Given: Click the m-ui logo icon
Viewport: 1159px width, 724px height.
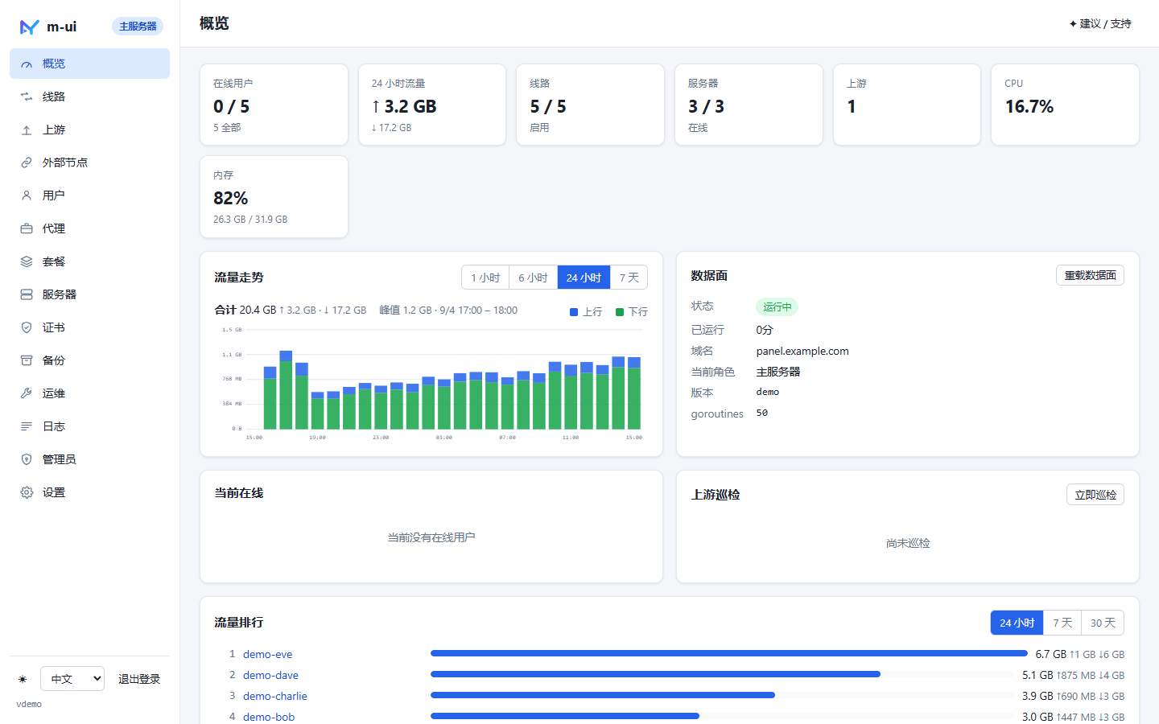Looking at the screenshot, I should pos(30,27).
